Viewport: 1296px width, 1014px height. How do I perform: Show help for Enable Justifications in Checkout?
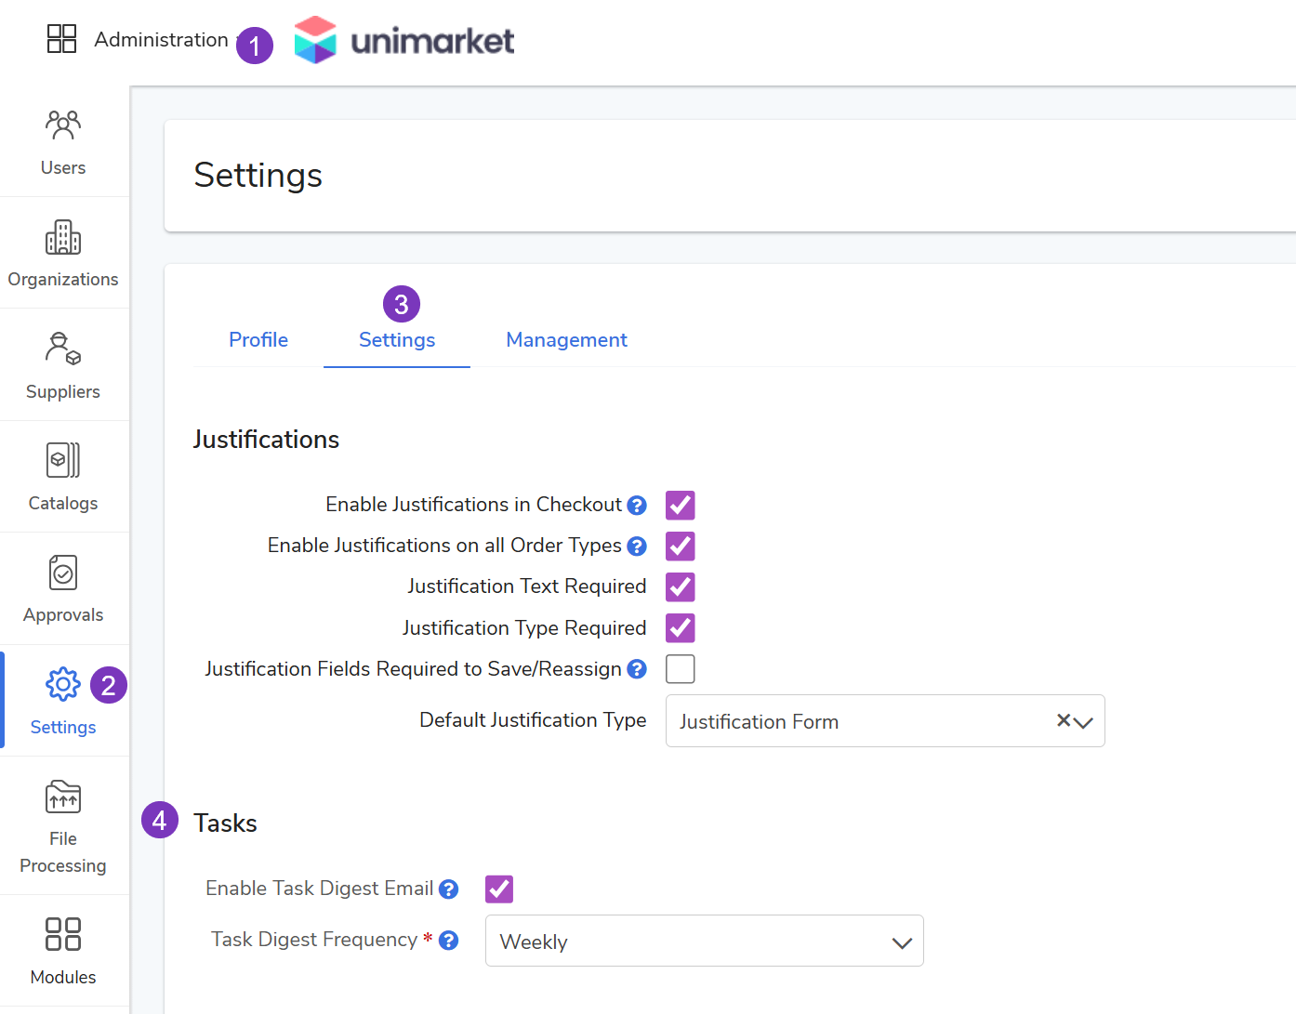pyautogui.click(x=637, y=506)
